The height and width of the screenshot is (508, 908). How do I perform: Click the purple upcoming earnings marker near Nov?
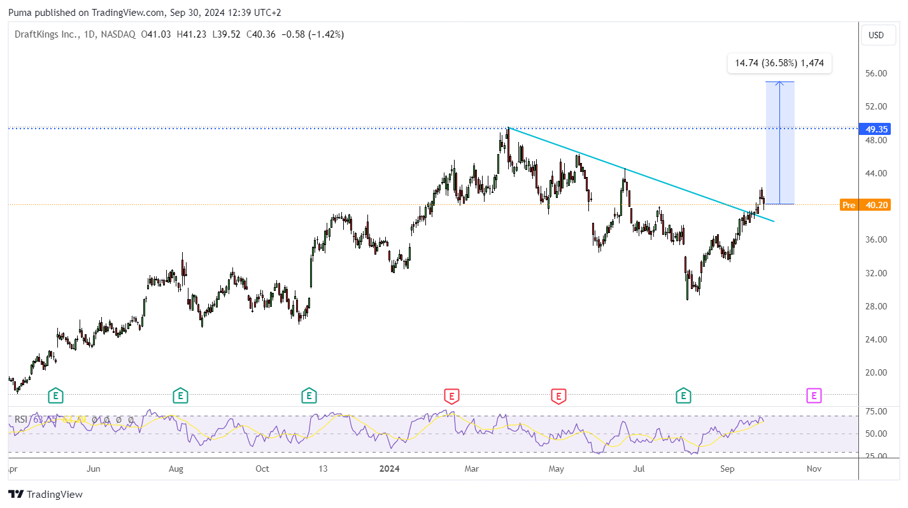tap(814, 396)
